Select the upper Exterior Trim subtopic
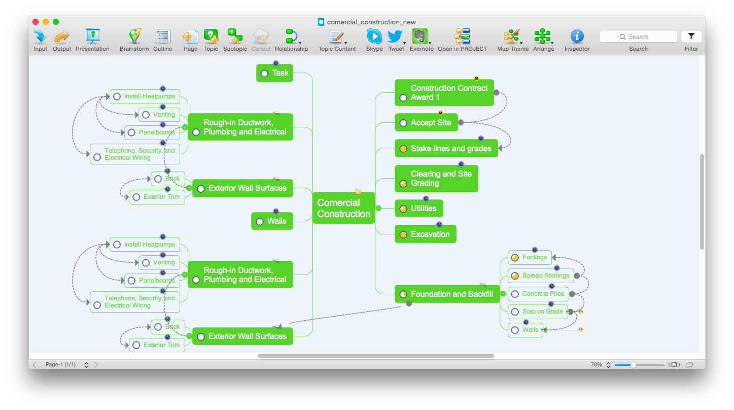This screenshot has width=734, height=410. (x=157, y=197)
